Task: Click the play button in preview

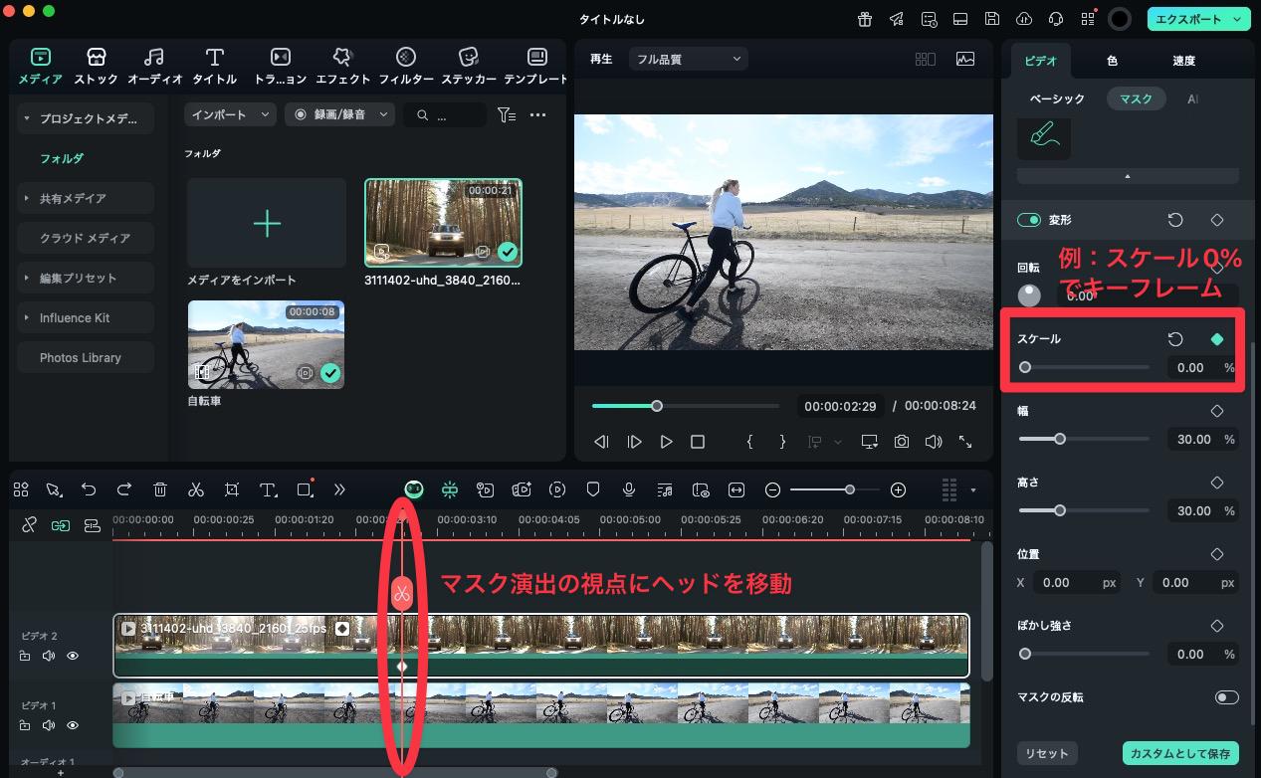Action: coord(666,442)
